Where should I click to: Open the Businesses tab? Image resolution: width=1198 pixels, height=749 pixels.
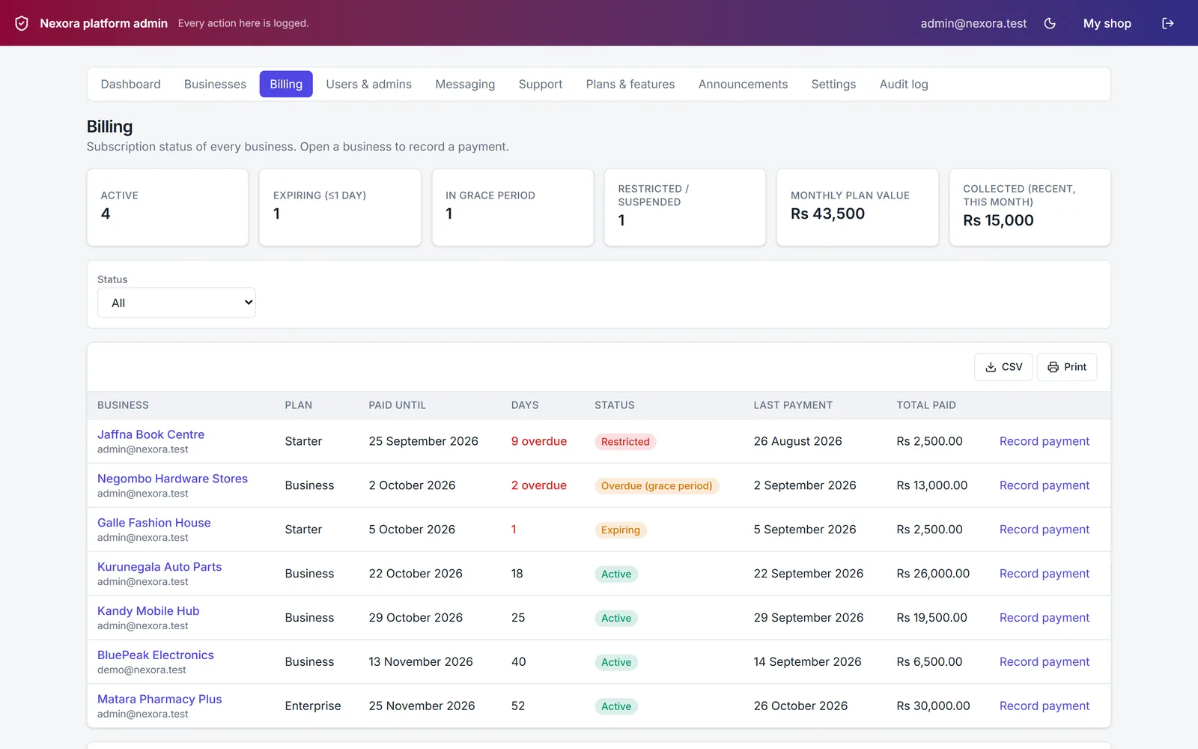coord(215,84)
